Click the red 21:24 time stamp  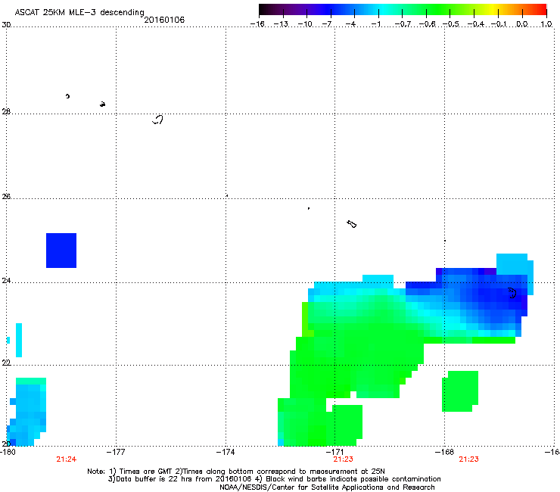[x=67, y=459]
